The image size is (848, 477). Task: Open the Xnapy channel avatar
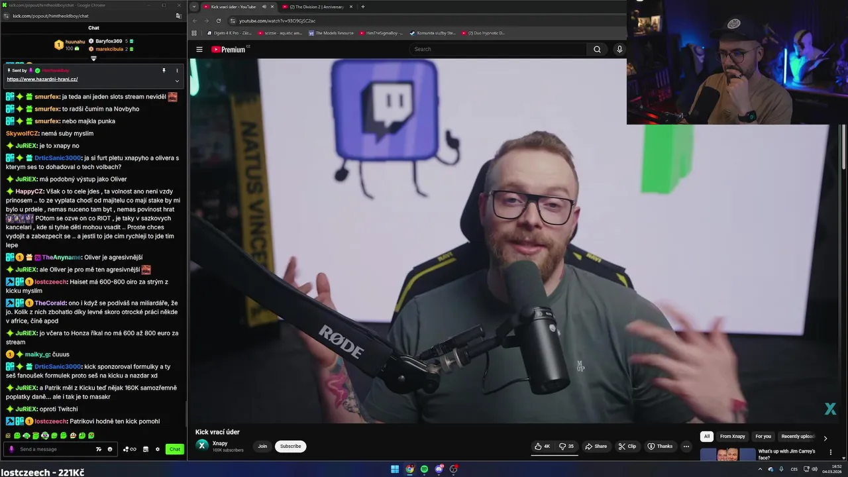point(201,446)
